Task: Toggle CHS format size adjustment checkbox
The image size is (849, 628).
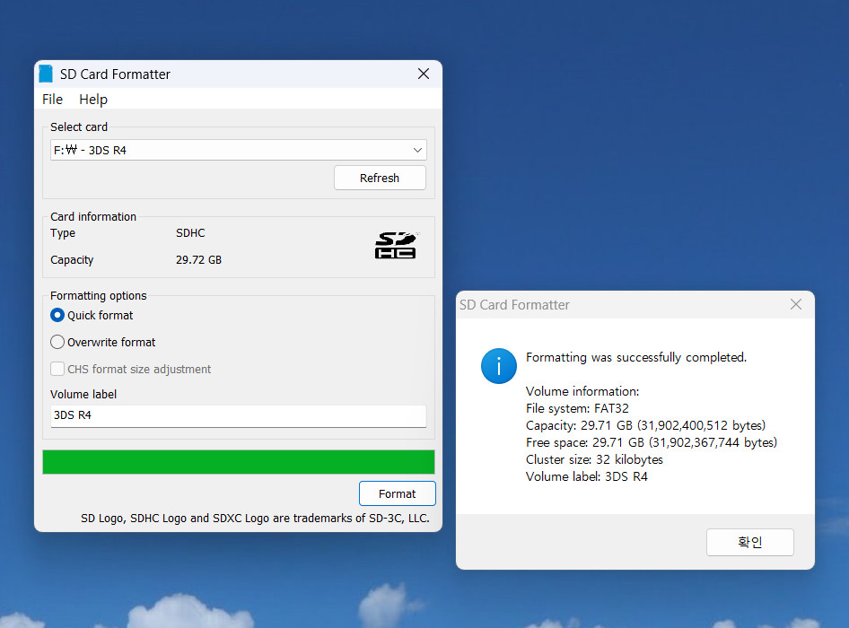Action: click(57, 369)
